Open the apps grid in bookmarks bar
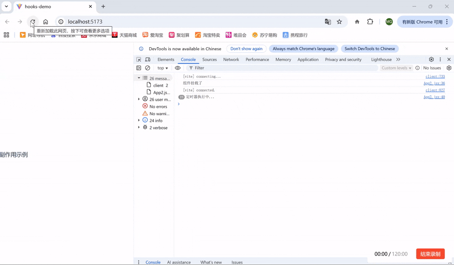The height and width of the screenshot is (265, 454). pyautogui.click(x=6, y=35)
